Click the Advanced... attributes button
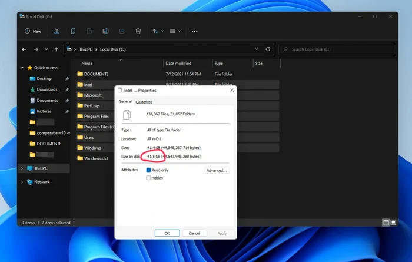Viewport: 412px width, 262px height. (x=217, y=170)
